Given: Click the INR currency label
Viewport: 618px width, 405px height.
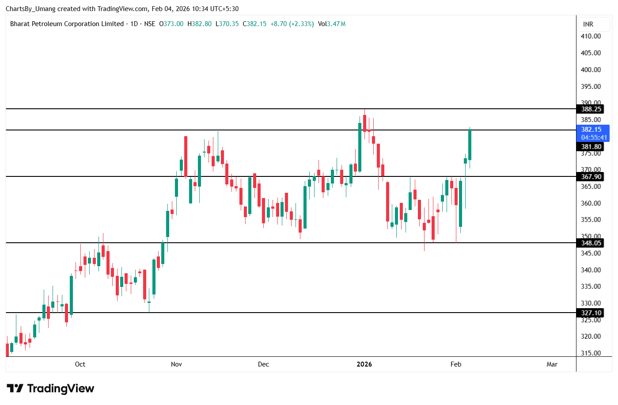Looking at the screenshot, I should point(588,24).
